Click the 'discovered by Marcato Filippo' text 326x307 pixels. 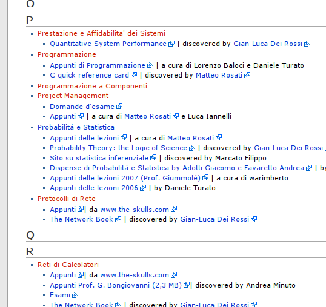click(215, 158)
